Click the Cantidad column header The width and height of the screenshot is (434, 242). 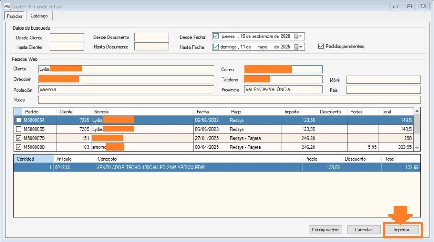point(33,159)
